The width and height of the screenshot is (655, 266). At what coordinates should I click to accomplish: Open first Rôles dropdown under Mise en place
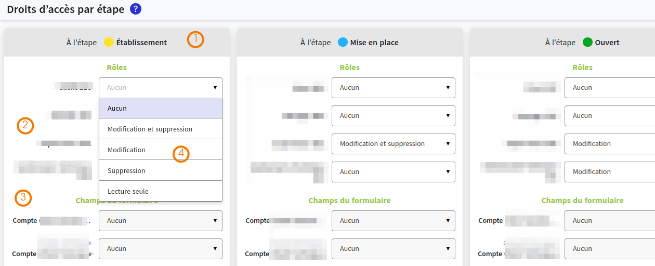[393, 88]
